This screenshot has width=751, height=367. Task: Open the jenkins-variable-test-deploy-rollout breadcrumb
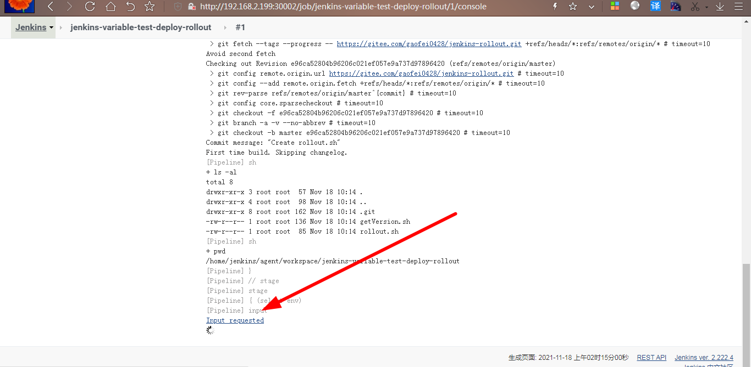[x=141, y=27]
